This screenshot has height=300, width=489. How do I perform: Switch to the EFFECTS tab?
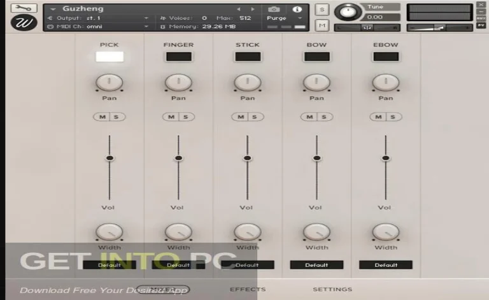click(x=248, y=289)
